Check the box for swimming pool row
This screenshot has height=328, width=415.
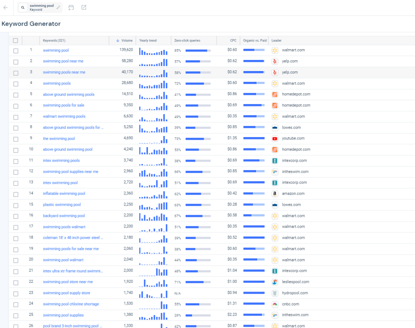(16, 51)
